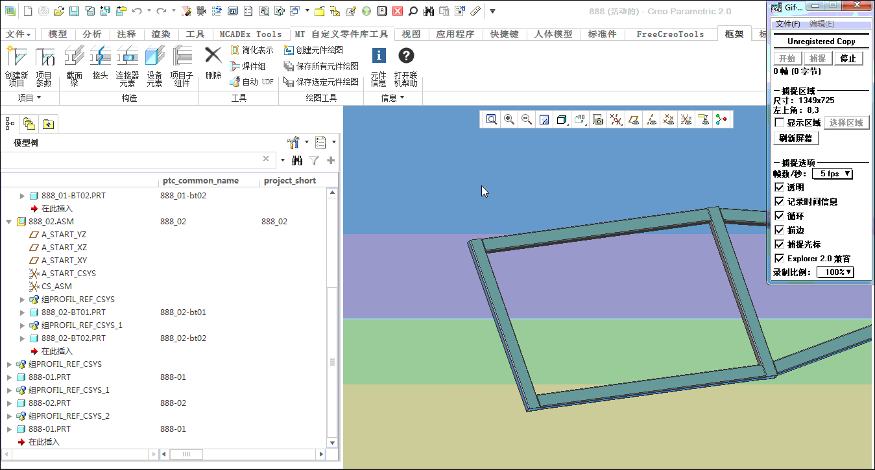Click 创建元件绘图 in the ribbon

coord(314,50)
